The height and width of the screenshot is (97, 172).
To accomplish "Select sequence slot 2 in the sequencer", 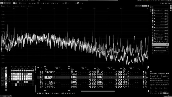I will point(6,76).
